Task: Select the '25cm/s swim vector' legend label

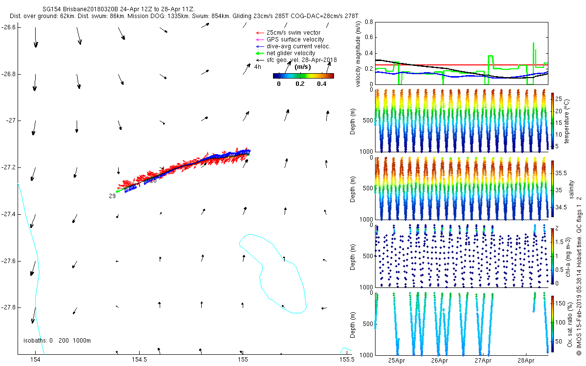Action: (x=293, y=33)
